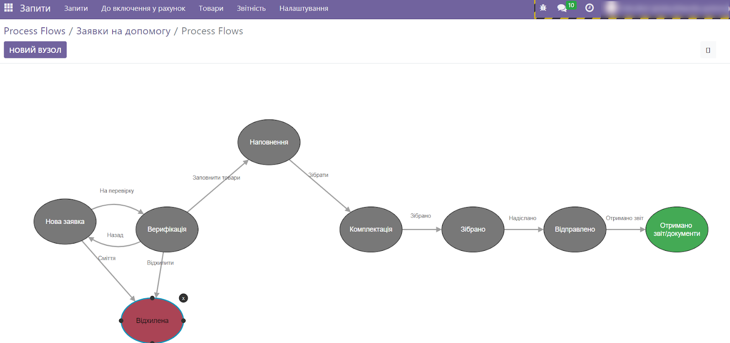
Task: Click the Заповнити товари transition label
Action: [216, 177]
